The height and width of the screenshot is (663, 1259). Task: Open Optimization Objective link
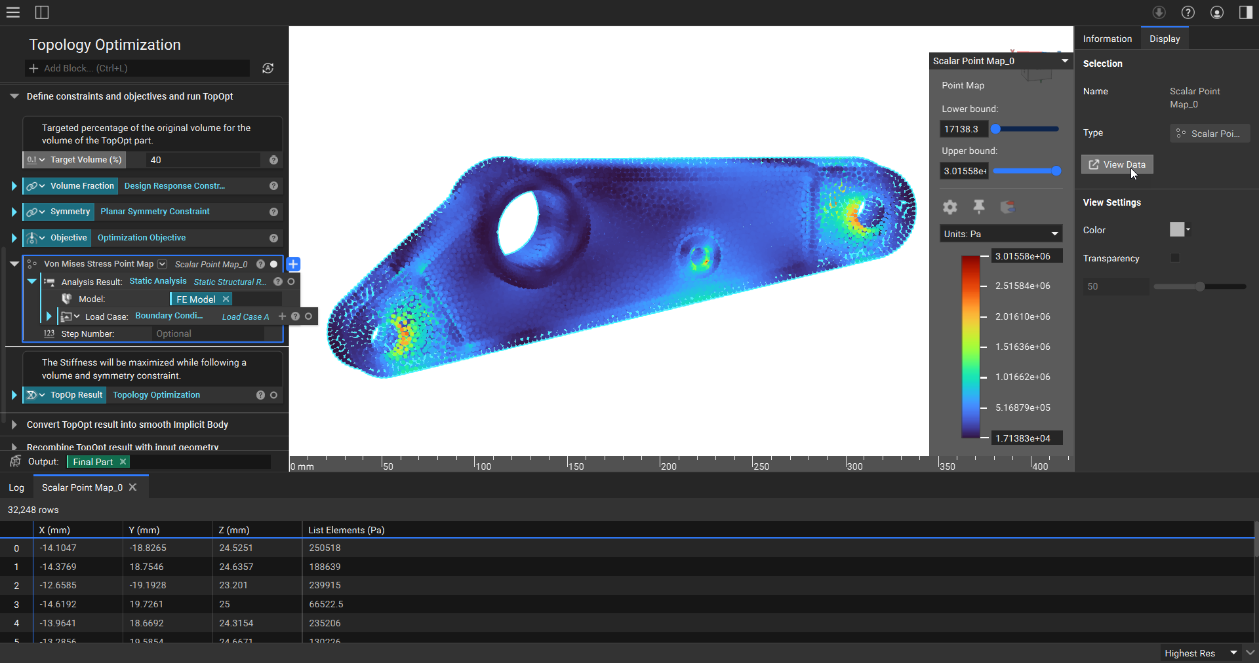click(x=142, y=238)
